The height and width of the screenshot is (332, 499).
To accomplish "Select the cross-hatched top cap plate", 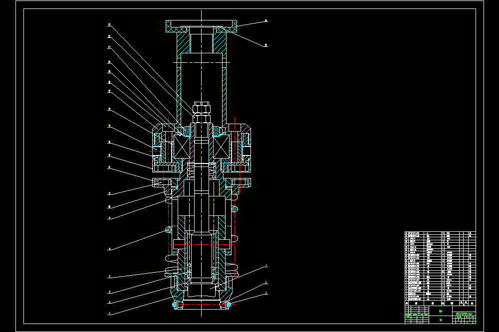I will (x=202, y=26).
